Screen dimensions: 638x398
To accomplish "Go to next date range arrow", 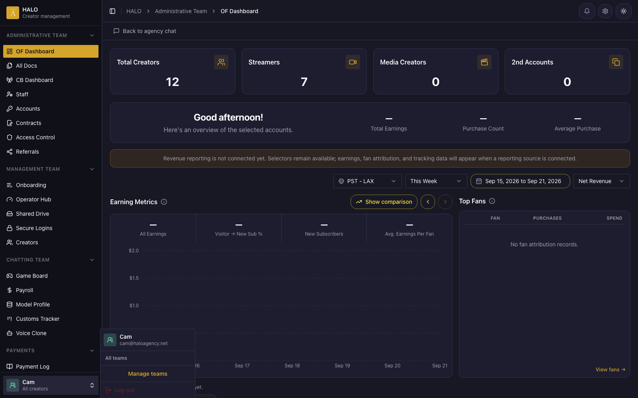I will (445, 202).
